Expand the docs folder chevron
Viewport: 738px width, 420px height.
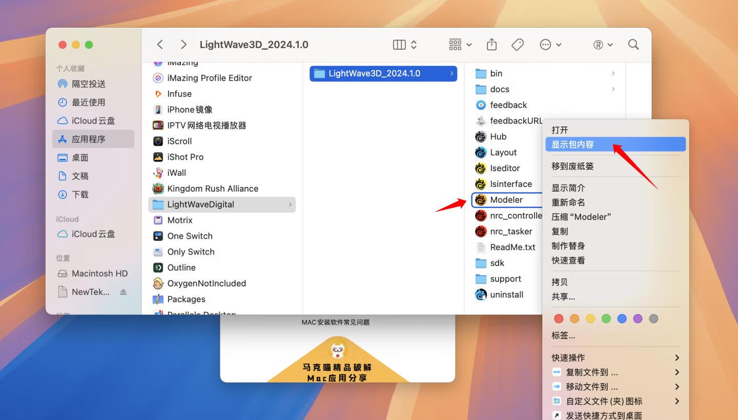pyautogui.click(x=613, y=89)
